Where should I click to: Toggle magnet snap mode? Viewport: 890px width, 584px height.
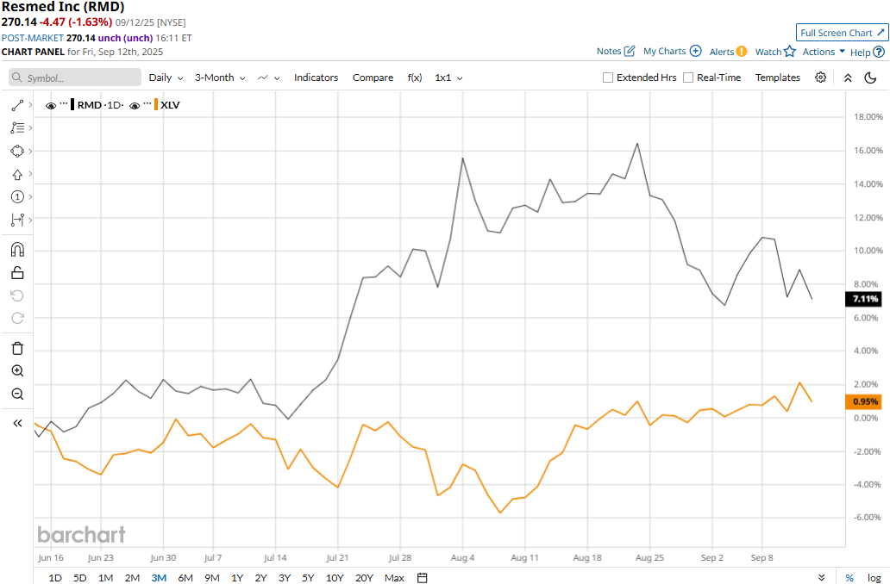click(x=17, y=250)
